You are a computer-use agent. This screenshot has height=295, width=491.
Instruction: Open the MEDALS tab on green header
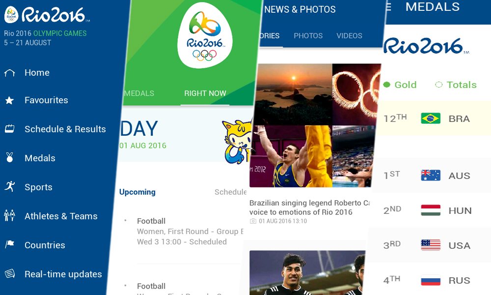139,93
